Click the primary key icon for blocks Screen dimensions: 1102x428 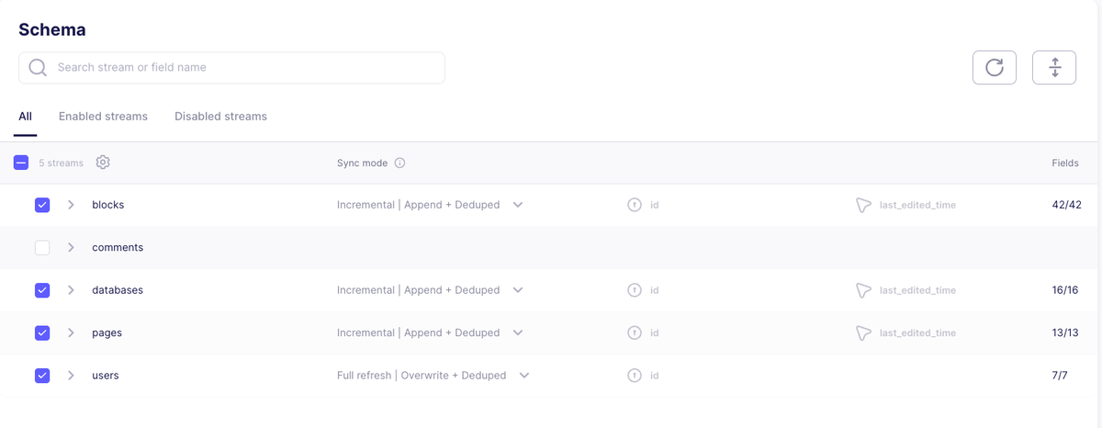[x=634, y=205]
